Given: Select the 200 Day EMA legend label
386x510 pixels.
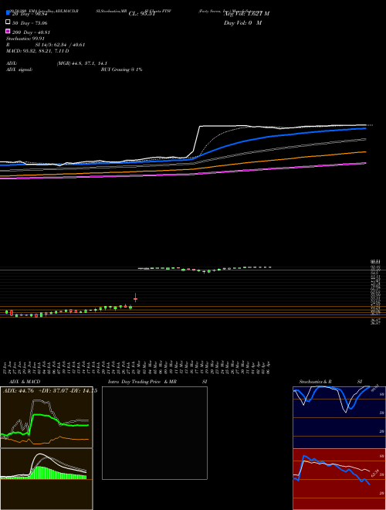Looking at the screenshot, I should pyautogui.click(x=31, y=32).
